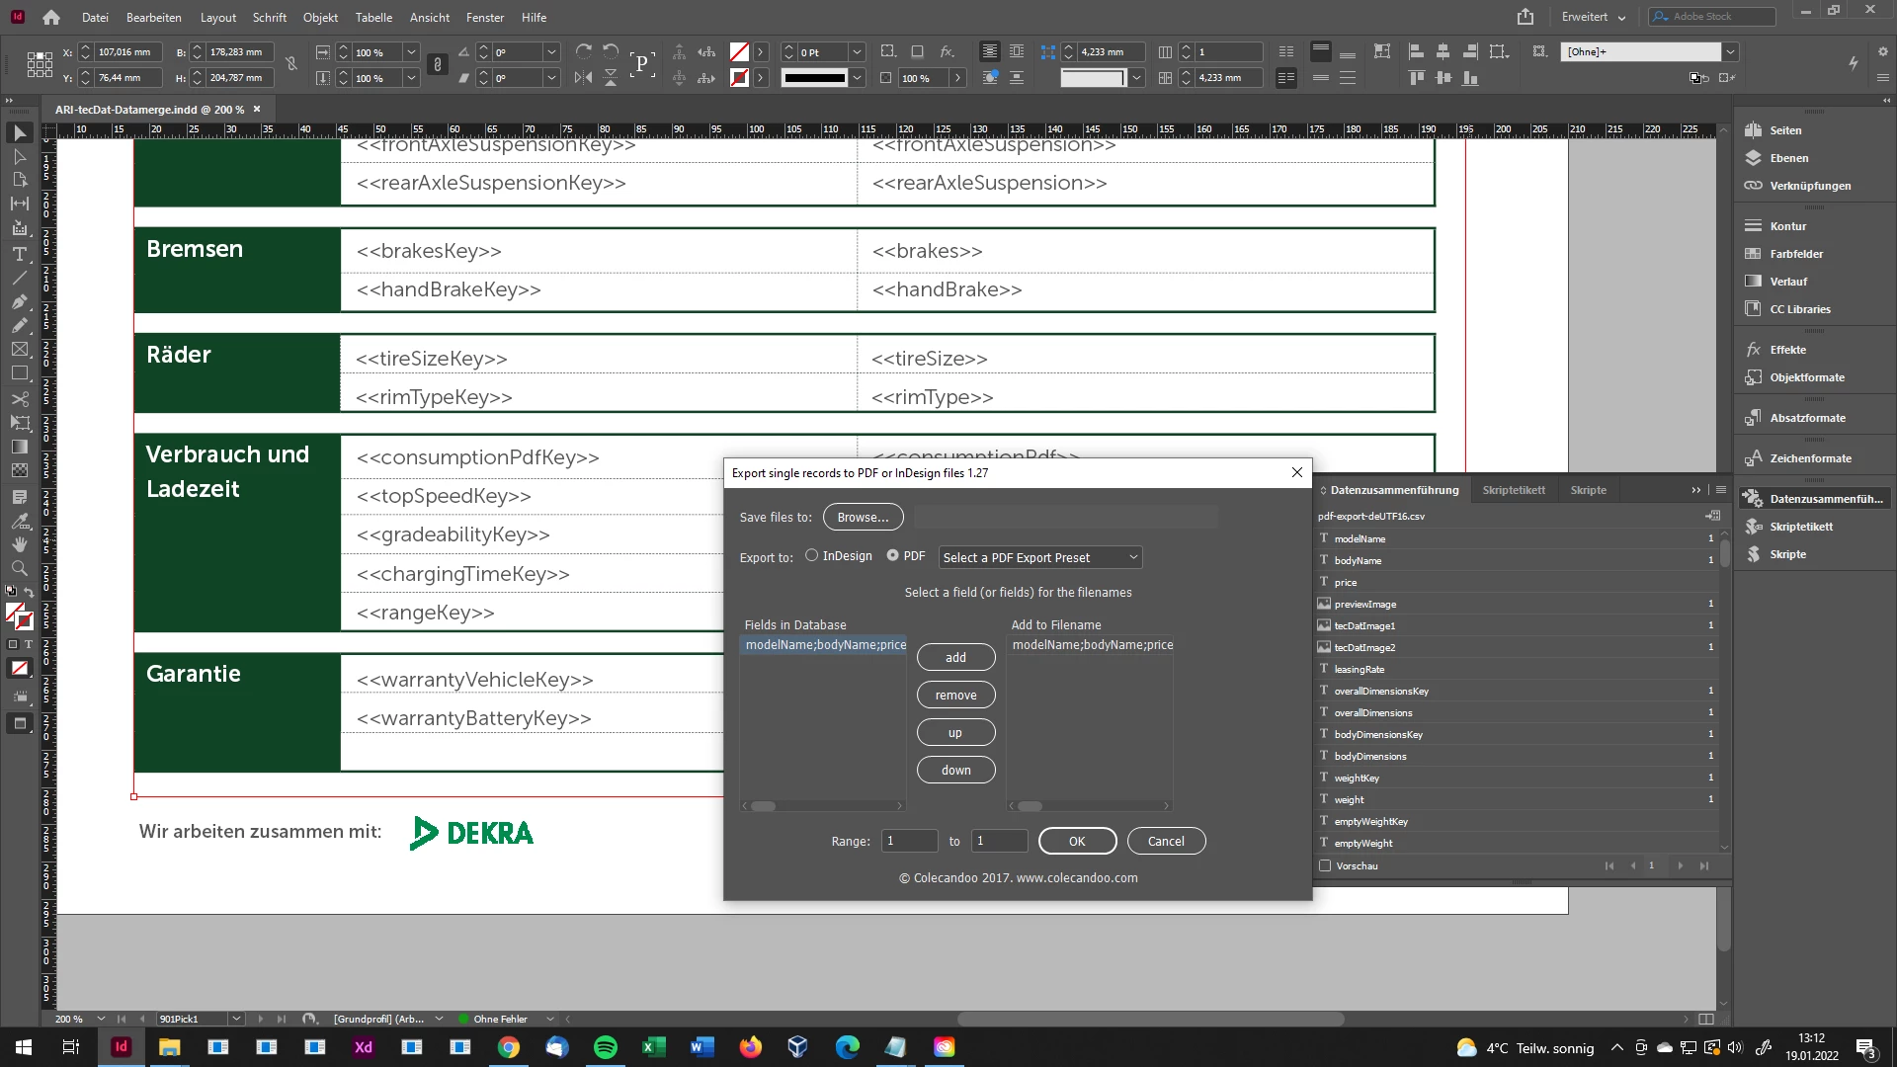This screenshot has height=1067, width=1897.
Task: Select the Zoom tool in toolbox
Action: point(19,568)
